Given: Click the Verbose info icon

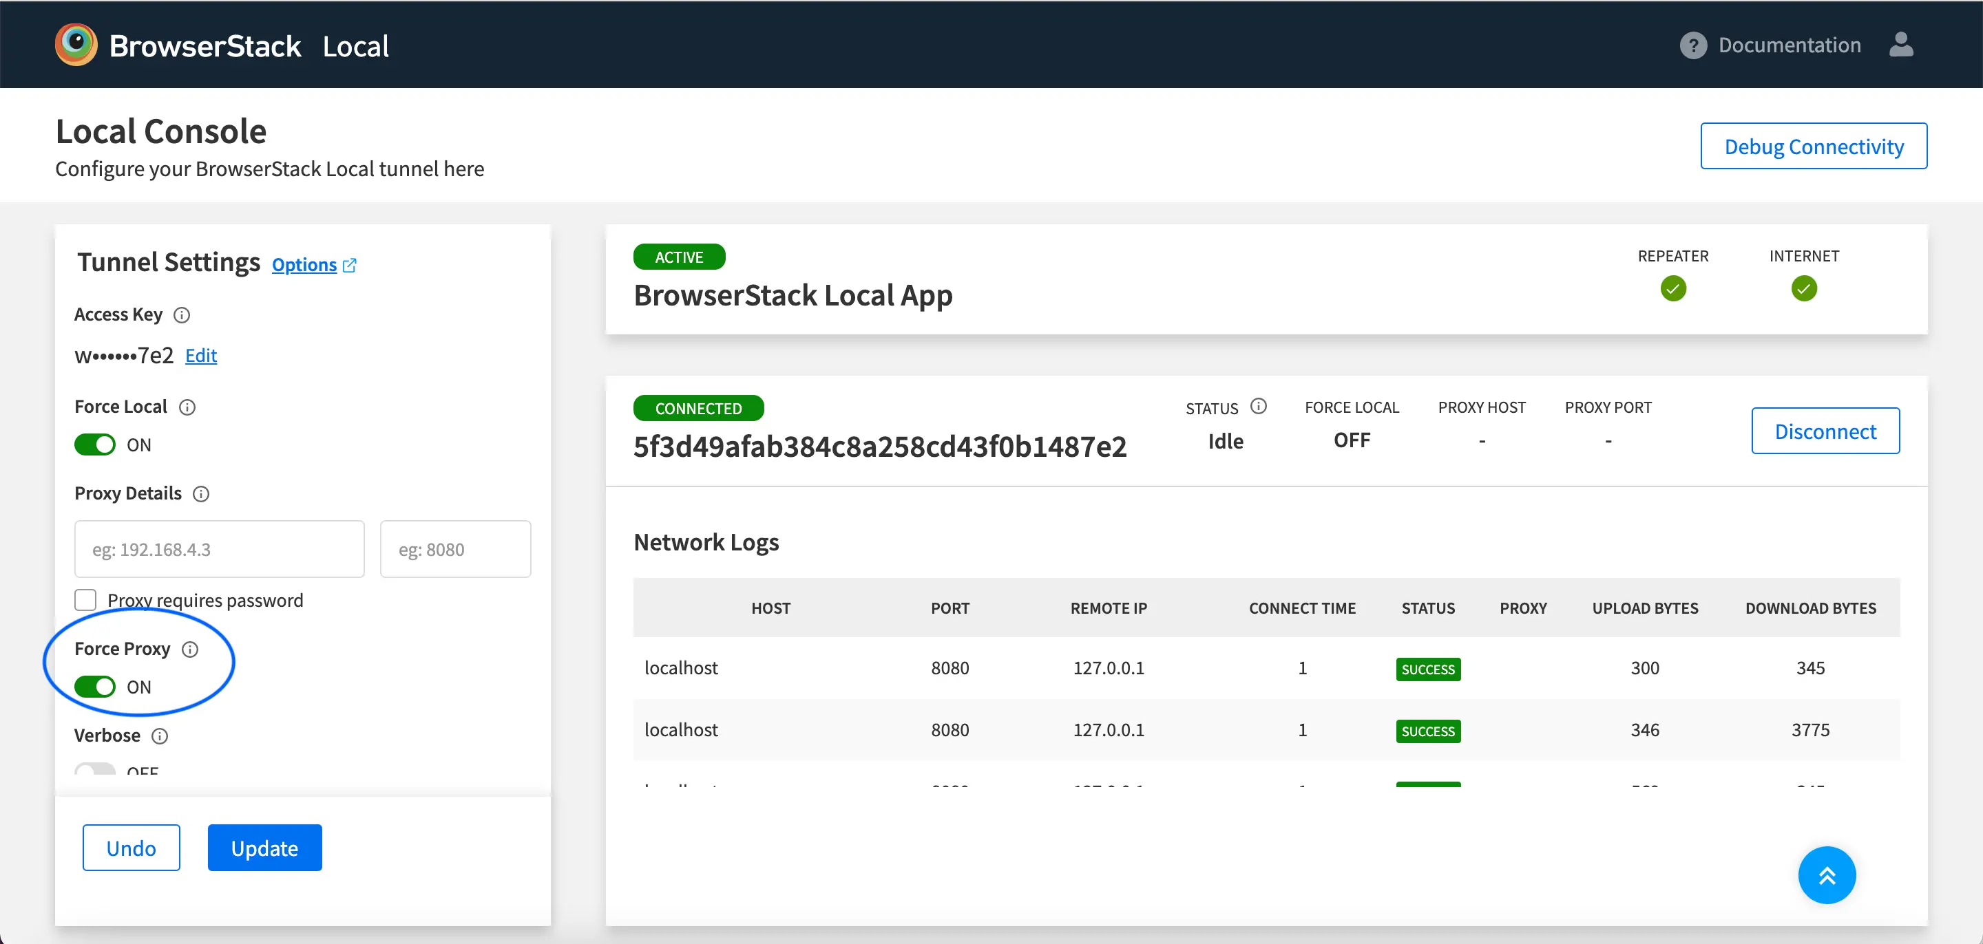Looking at the screenshot, I should point(159,736).
